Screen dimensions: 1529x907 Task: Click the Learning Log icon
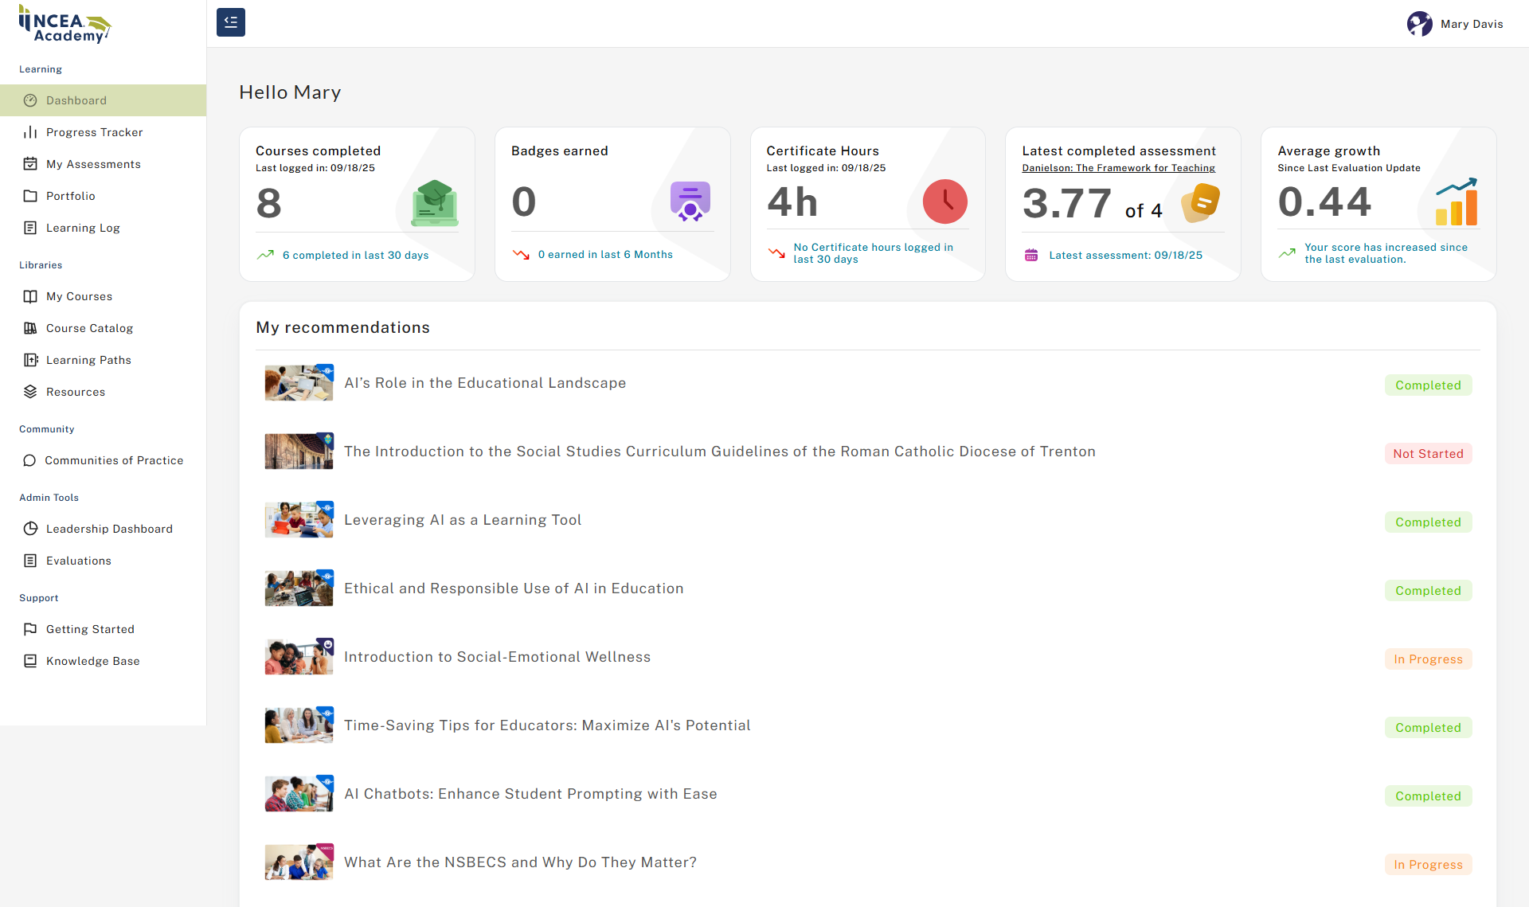coord(30,228)
